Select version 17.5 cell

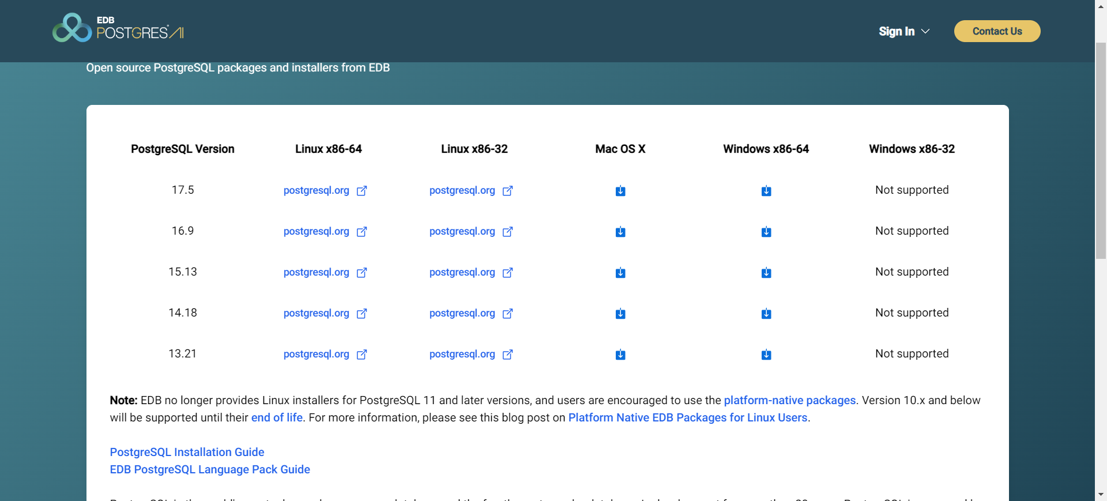[x=183, y=190]
